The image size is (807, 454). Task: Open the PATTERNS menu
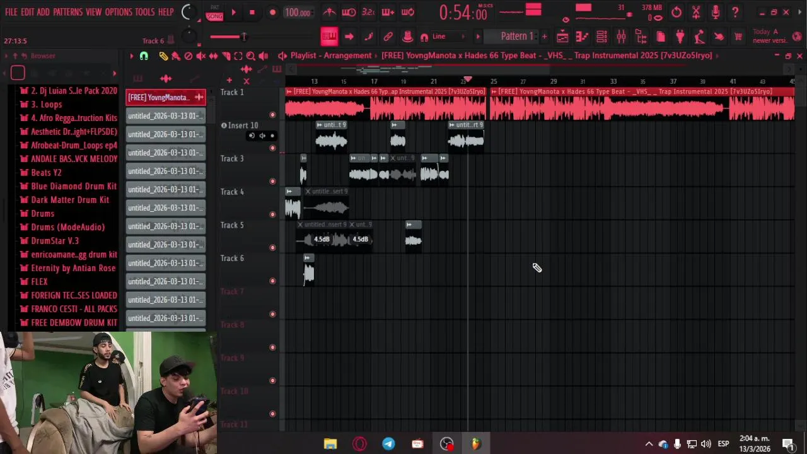click(67, 12)
